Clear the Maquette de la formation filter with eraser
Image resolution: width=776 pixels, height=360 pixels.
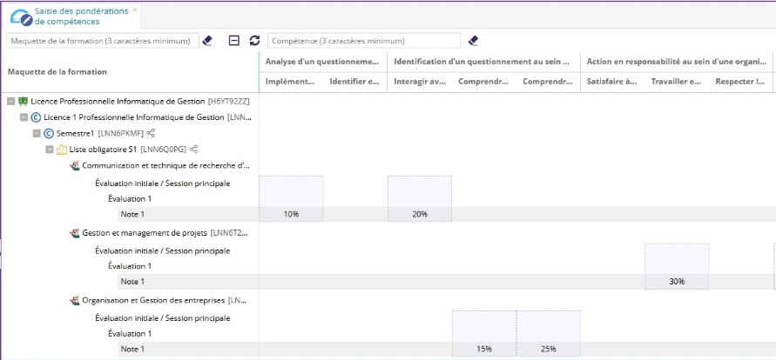tap(207, 41)
